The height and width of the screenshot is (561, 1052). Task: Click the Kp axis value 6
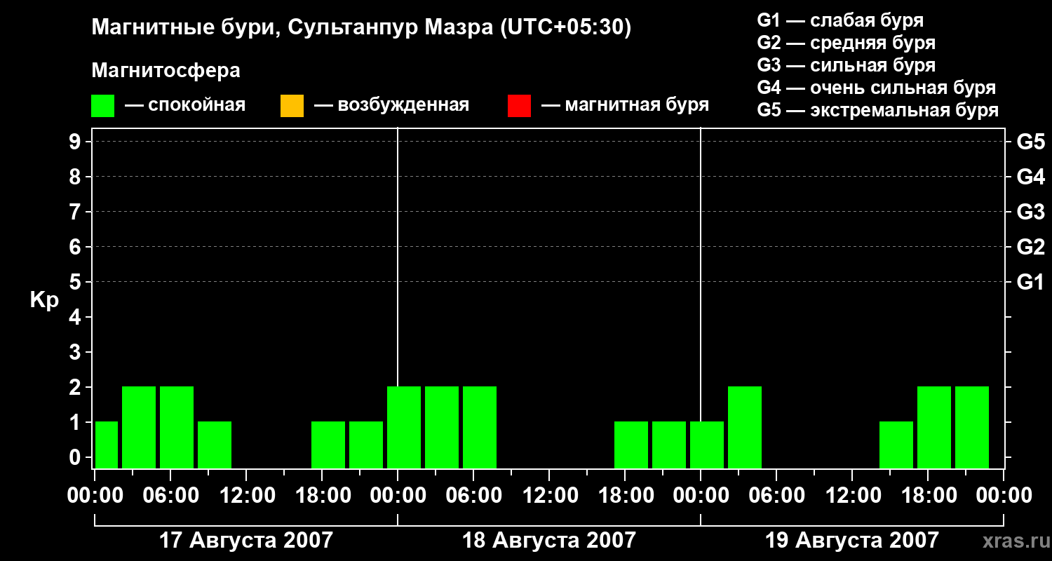coord(76,247)
